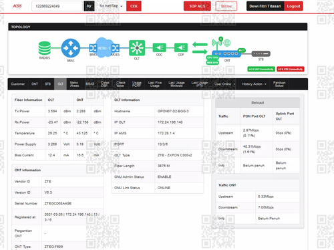Click the Menu button
The image size is (334, 250).
click(226, 6)
